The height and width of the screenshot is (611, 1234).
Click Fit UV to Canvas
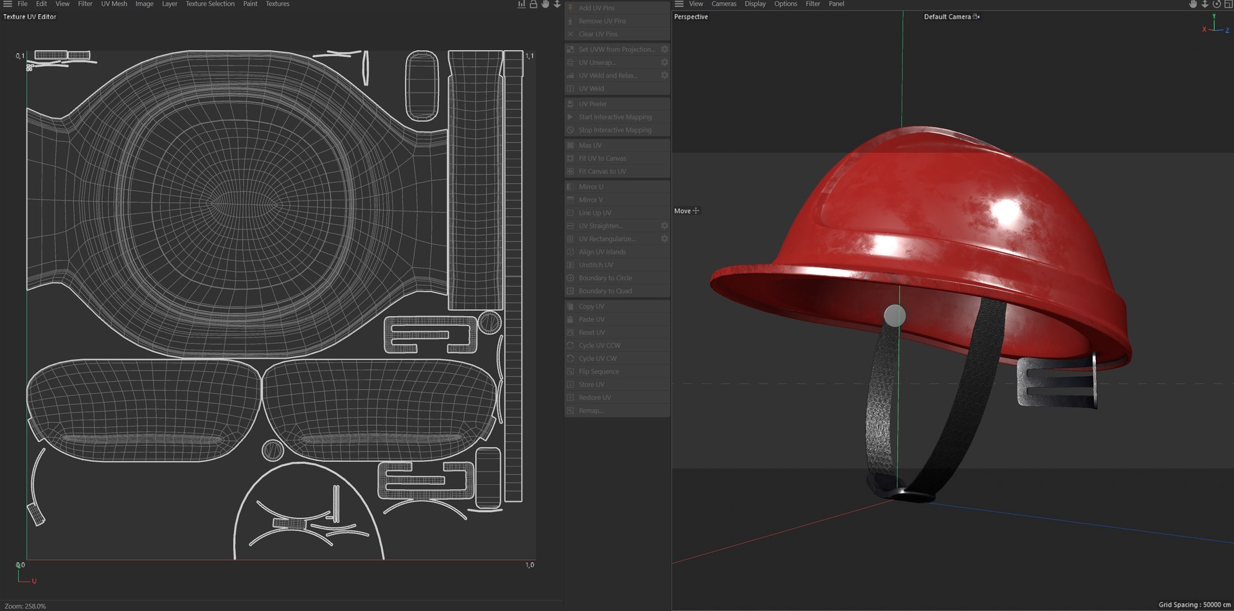617,158
